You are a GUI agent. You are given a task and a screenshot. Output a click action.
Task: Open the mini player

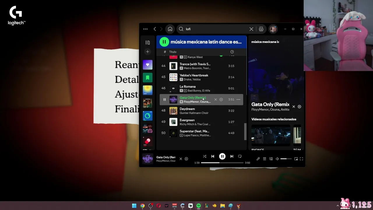[x=296, y=159]
